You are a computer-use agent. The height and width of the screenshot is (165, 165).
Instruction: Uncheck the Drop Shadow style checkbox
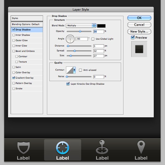14,30
